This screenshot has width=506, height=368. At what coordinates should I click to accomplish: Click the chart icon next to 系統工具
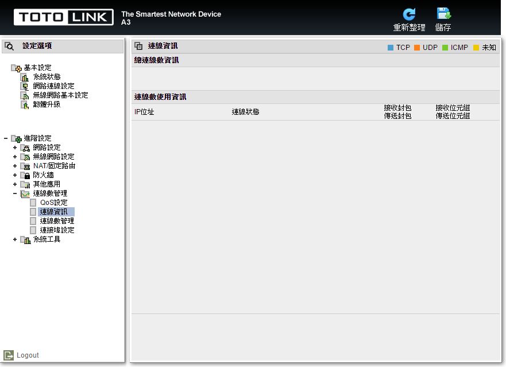[x=25, y=239]
